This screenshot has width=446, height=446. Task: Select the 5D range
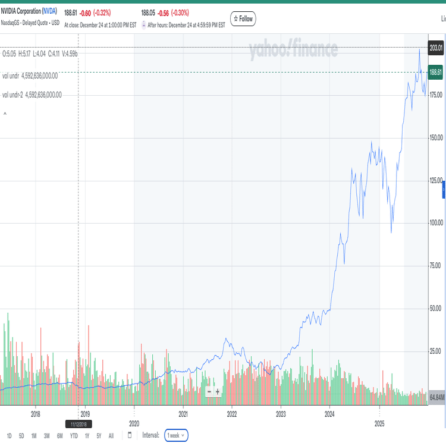(x=21, y=436)
